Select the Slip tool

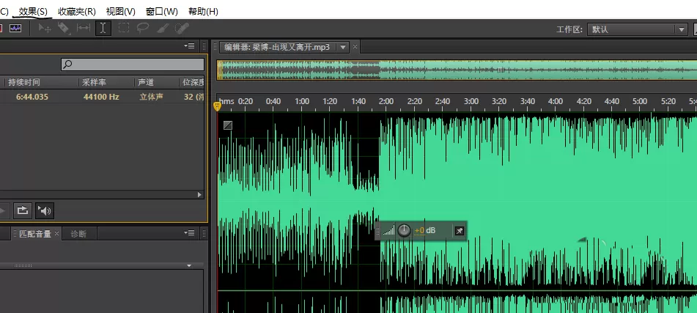[x=84, y=29]
